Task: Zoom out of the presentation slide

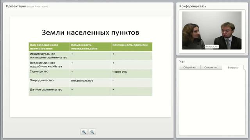Action: coord(92,132)
